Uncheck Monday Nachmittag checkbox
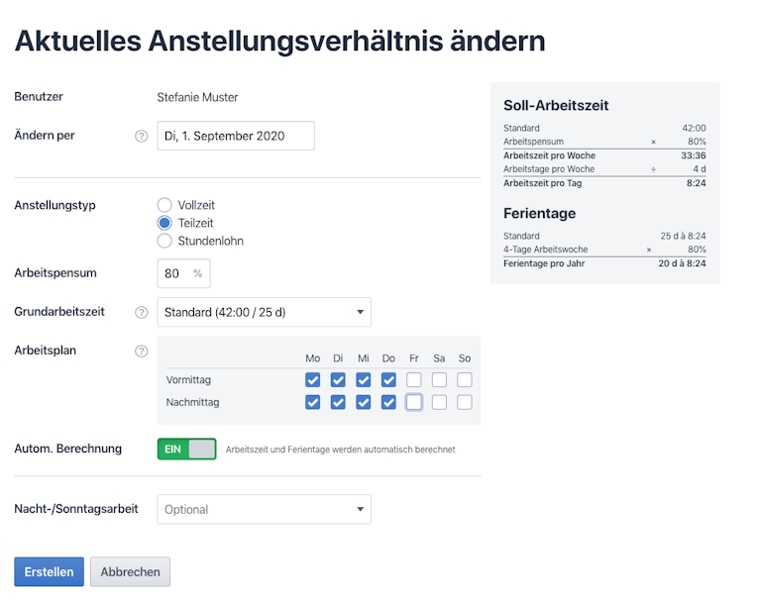Screen dimensions: 761x606 [x=312, y=402]
